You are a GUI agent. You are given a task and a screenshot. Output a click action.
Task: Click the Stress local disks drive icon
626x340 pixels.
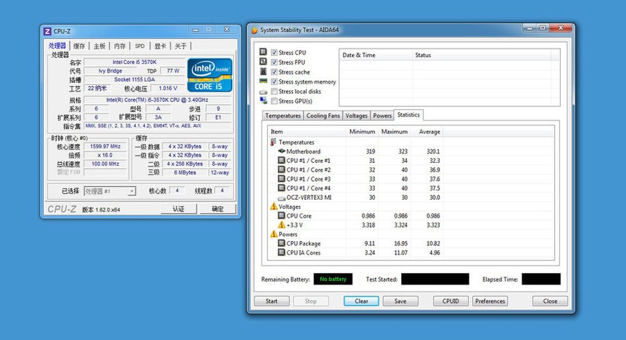click(x=263, y=91)
